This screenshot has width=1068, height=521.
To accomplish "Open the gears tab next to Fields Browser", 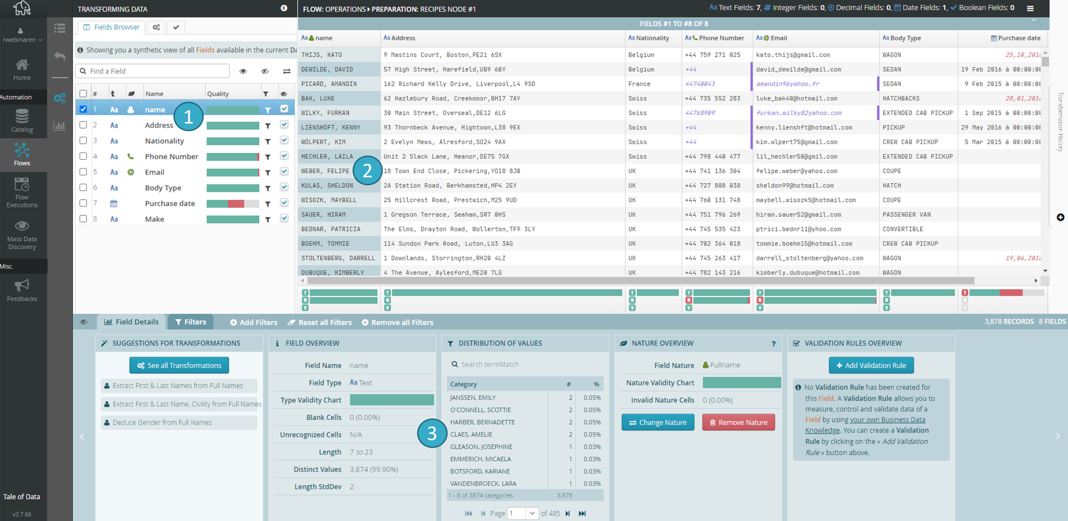I will [x=156, y=27].
